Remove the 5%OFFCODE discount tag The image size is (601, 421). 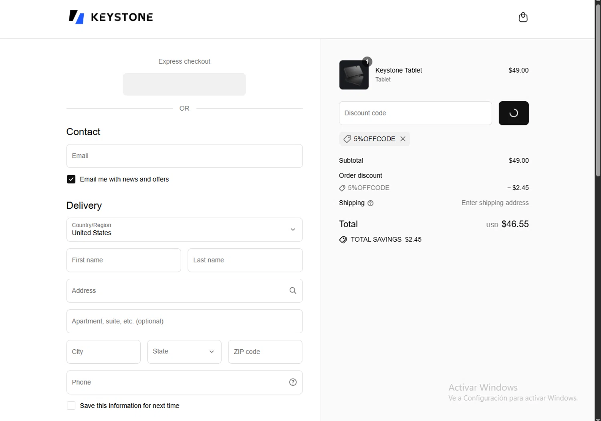[403, 139]
